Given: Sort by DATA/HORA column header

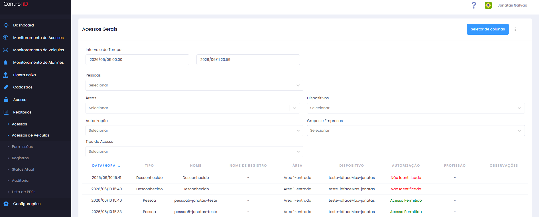Looking at the screenshot, I should 104,166.
